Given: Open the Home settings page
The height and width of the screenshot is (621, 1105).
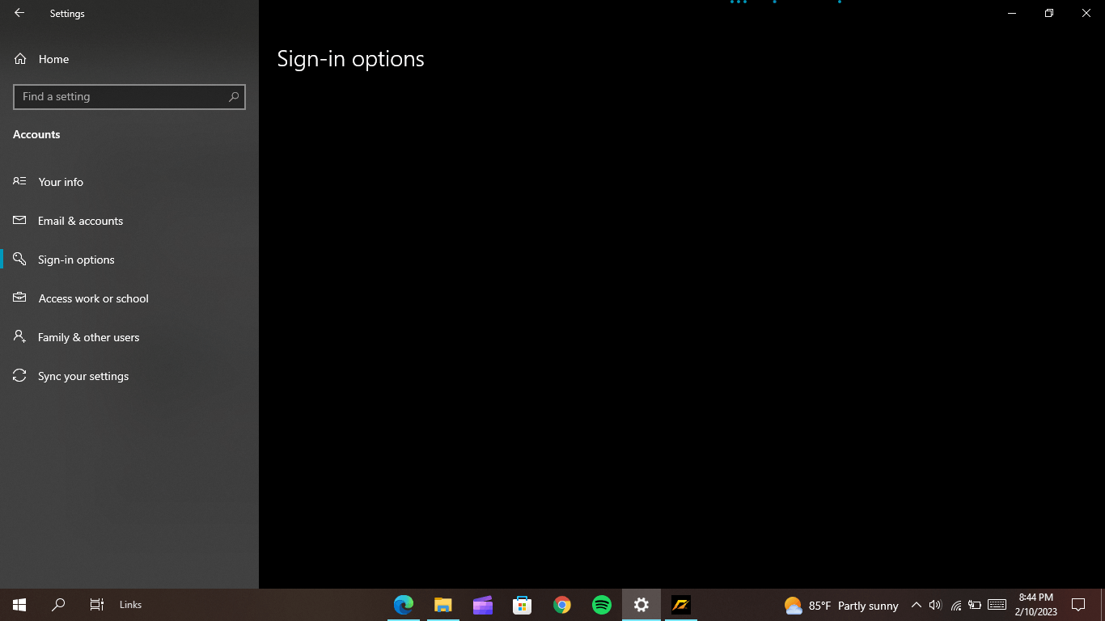Looking at the screenshot, I should click(x=129, y=59).
